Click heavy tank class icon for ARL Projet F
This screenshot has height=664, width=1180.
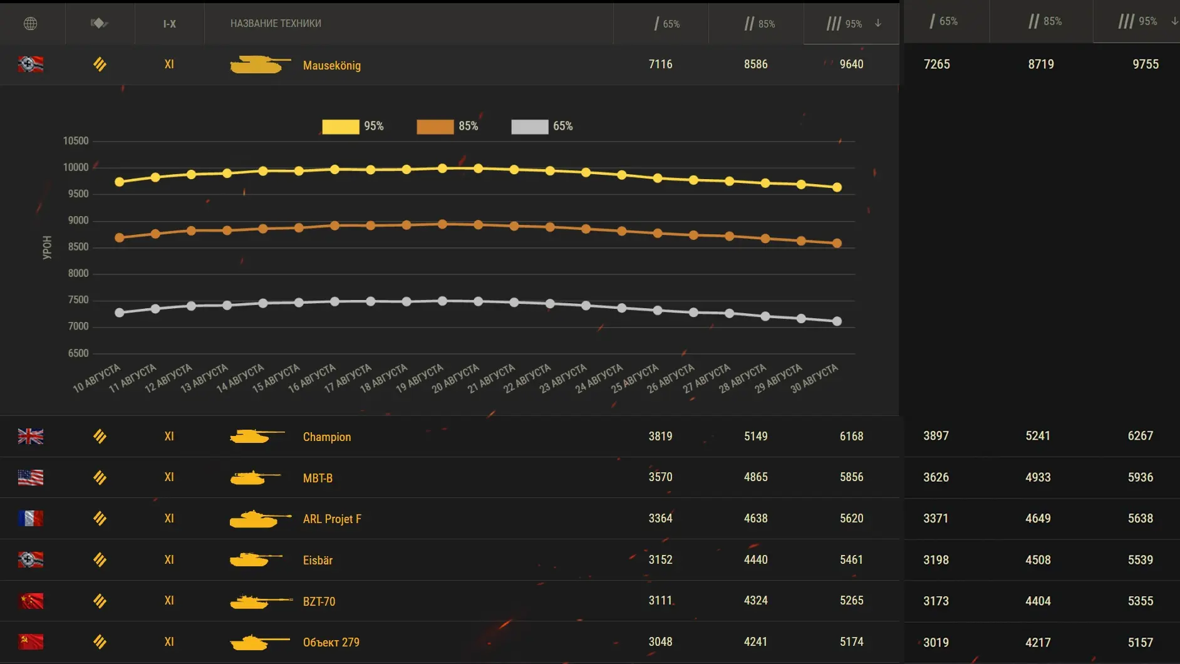100,518
